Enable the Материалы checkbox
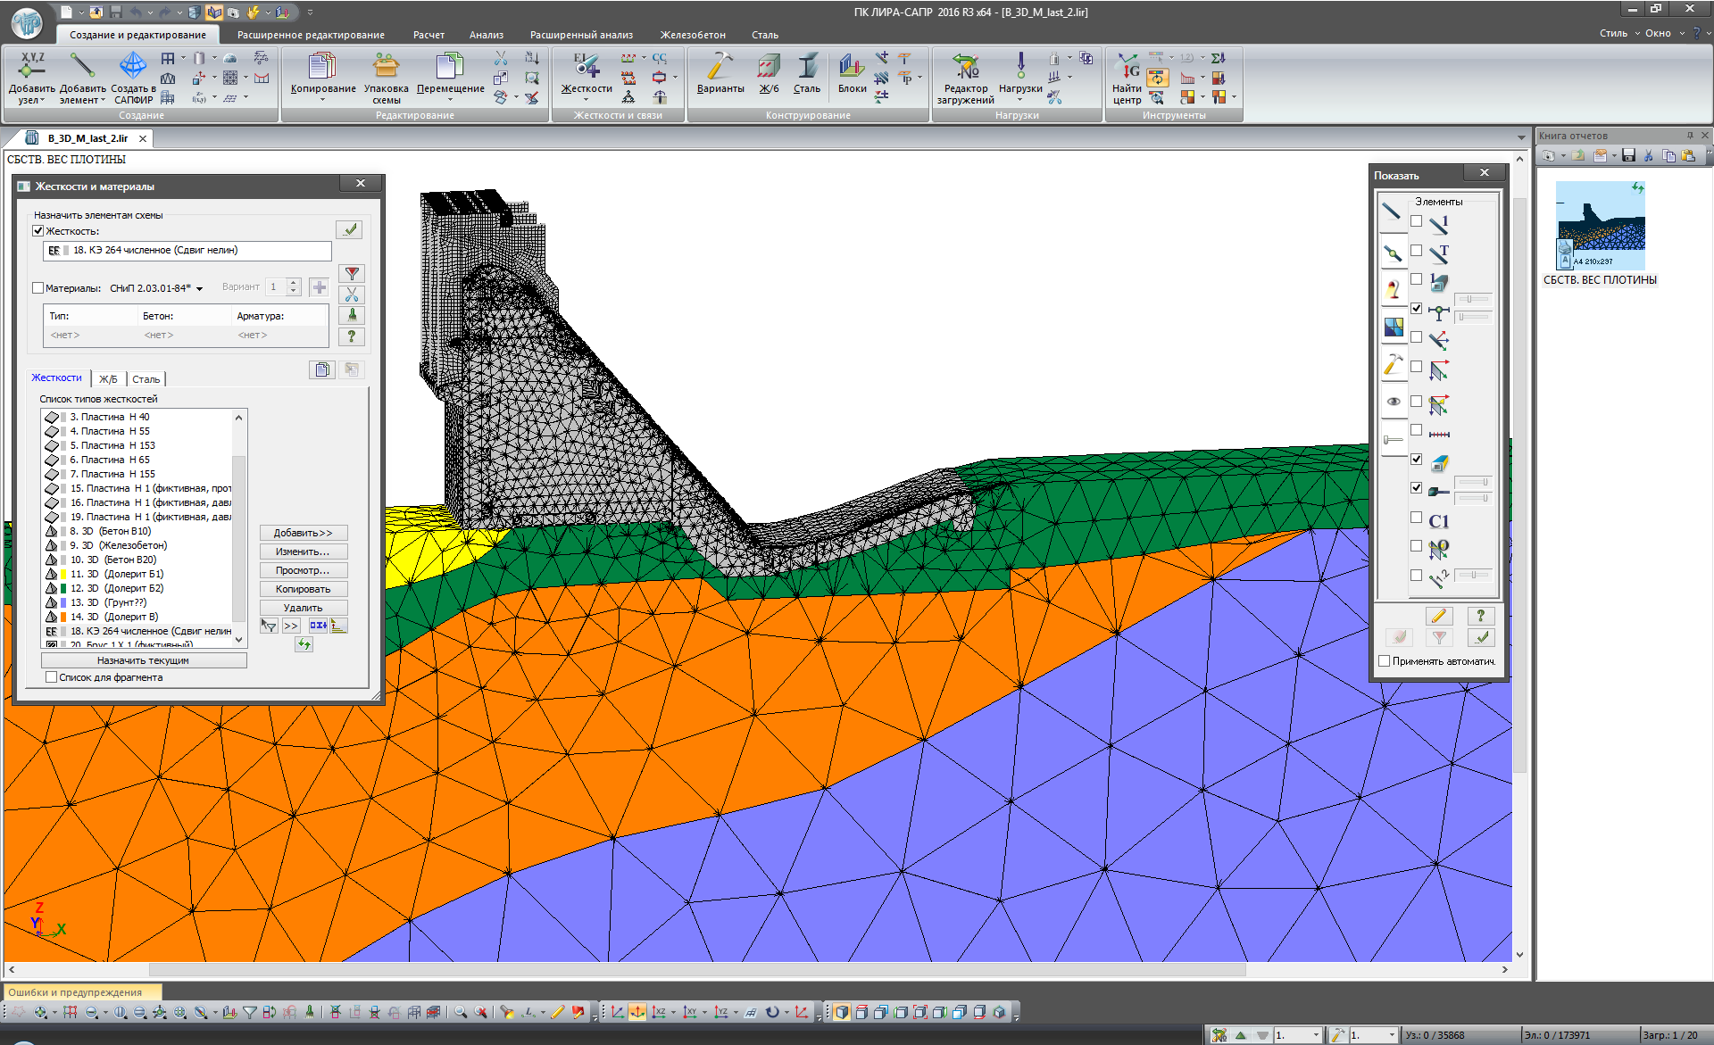Viewport: 1714px width, 1045px height. click(38, 288)
